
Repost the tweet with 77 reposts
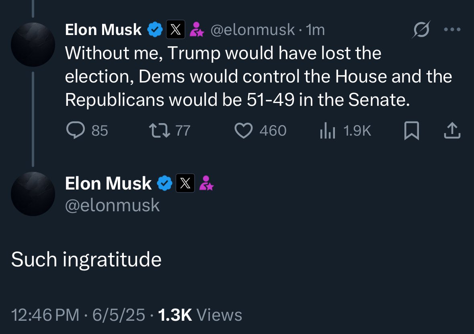(170, 130)
